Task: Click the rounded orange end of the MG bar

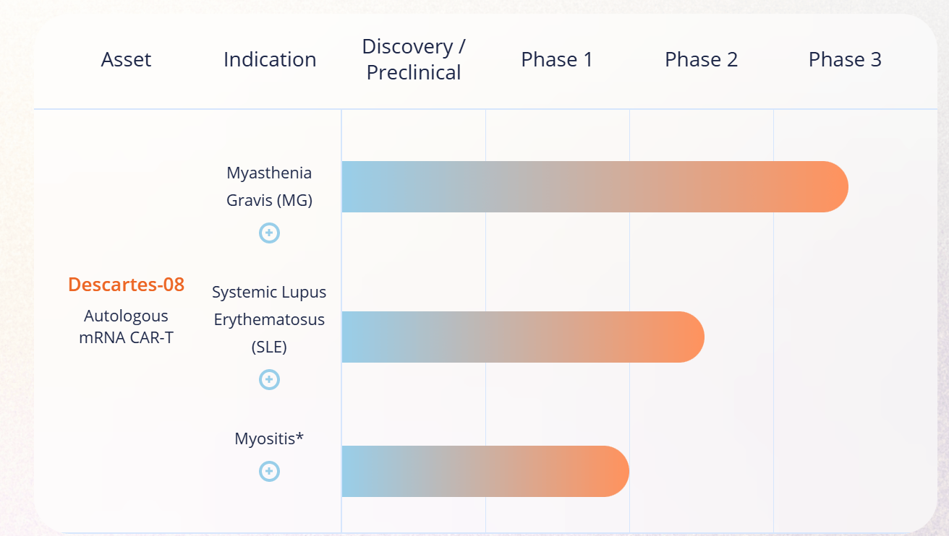Action: tap(830, 187)
